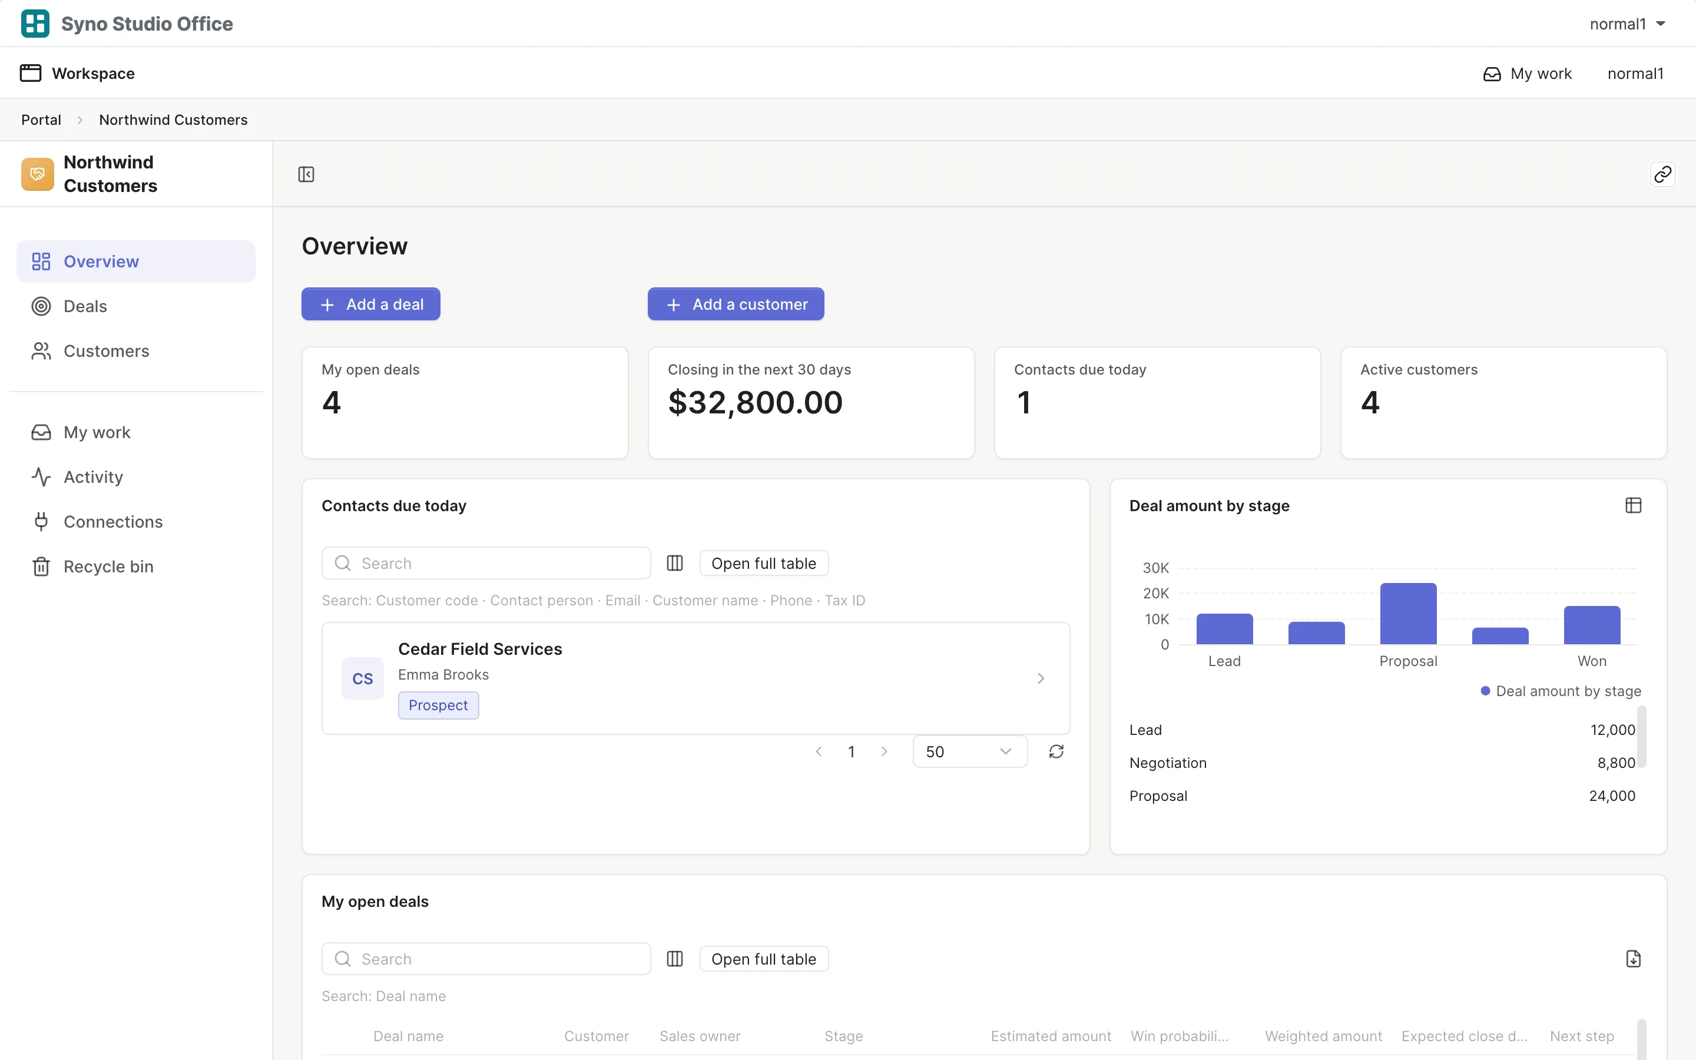Open Deals in the sidebar
The height and width of the screenshot is (1060, 1696).
tap(136, 306)
